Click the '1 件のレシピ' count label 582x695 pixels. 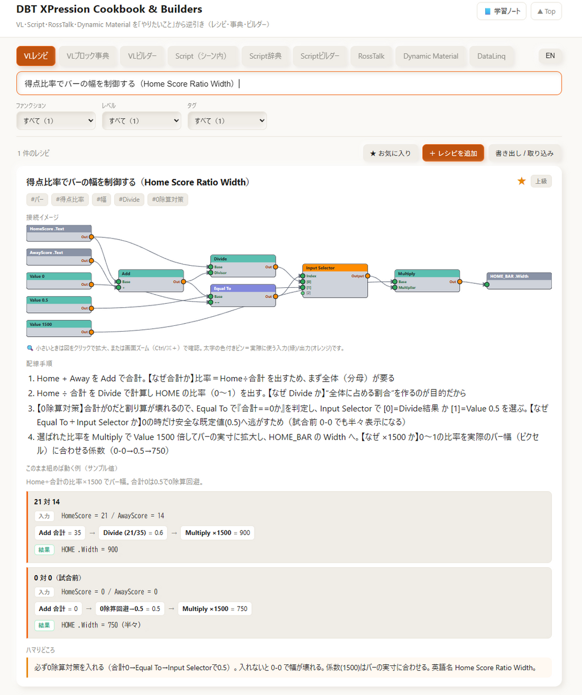click(34, 153)
